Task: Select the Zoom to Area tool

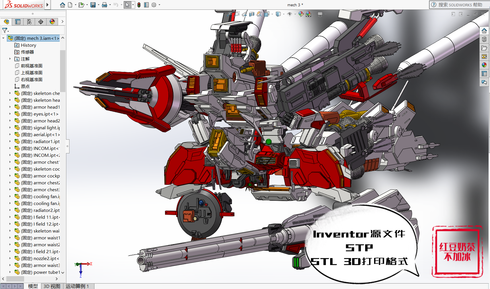Action: coord(237,14)
